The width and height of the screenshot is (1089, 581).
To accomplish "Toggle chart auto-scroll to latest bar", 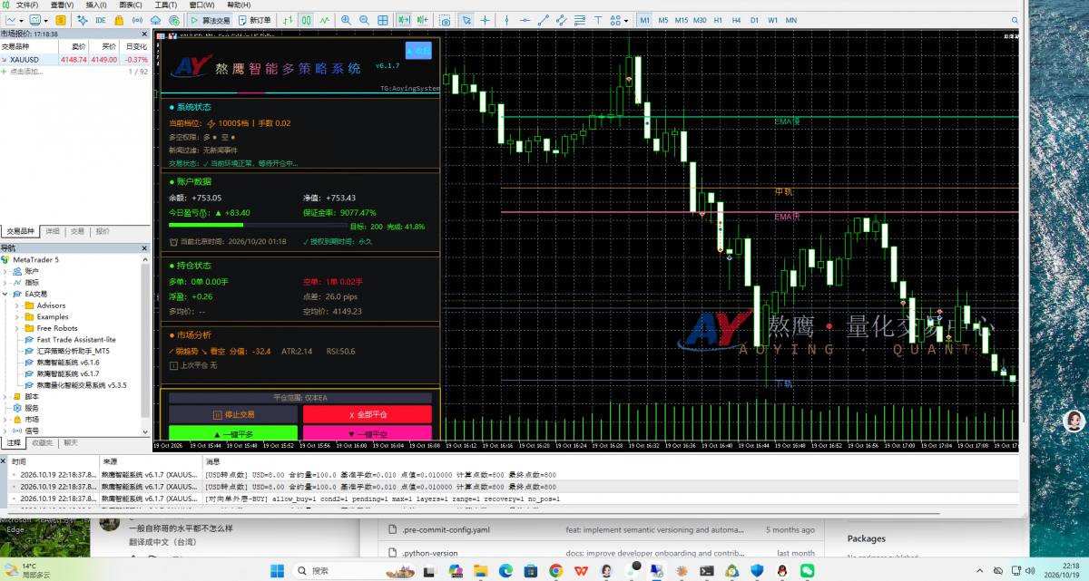I will [x=404, y=20].
